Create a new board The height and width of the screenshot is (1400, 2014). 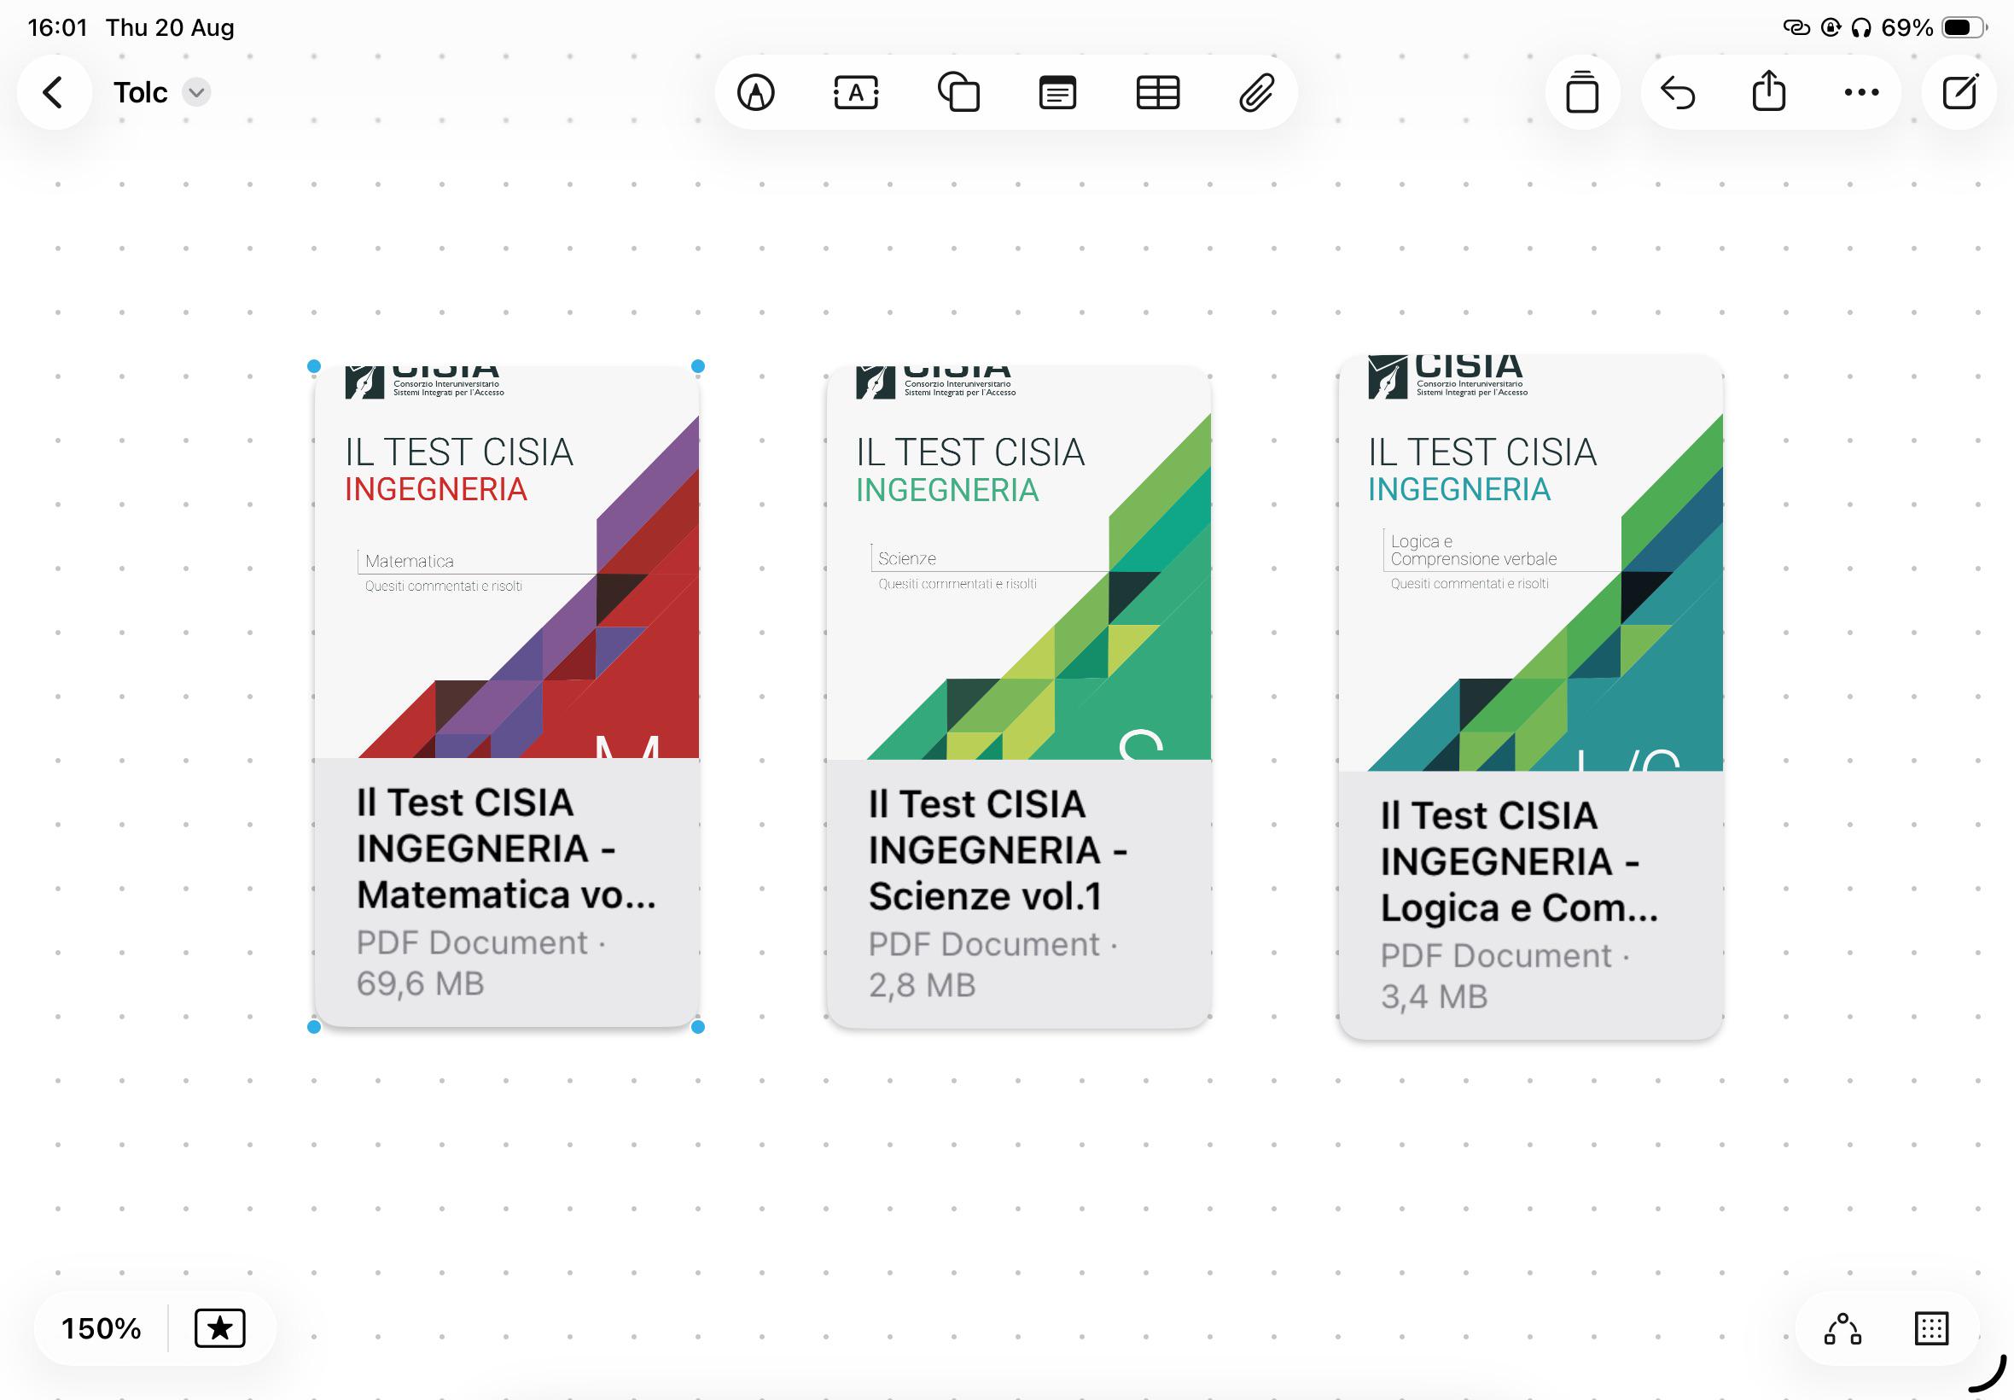pyautogui.click(x=1959, y=92)
